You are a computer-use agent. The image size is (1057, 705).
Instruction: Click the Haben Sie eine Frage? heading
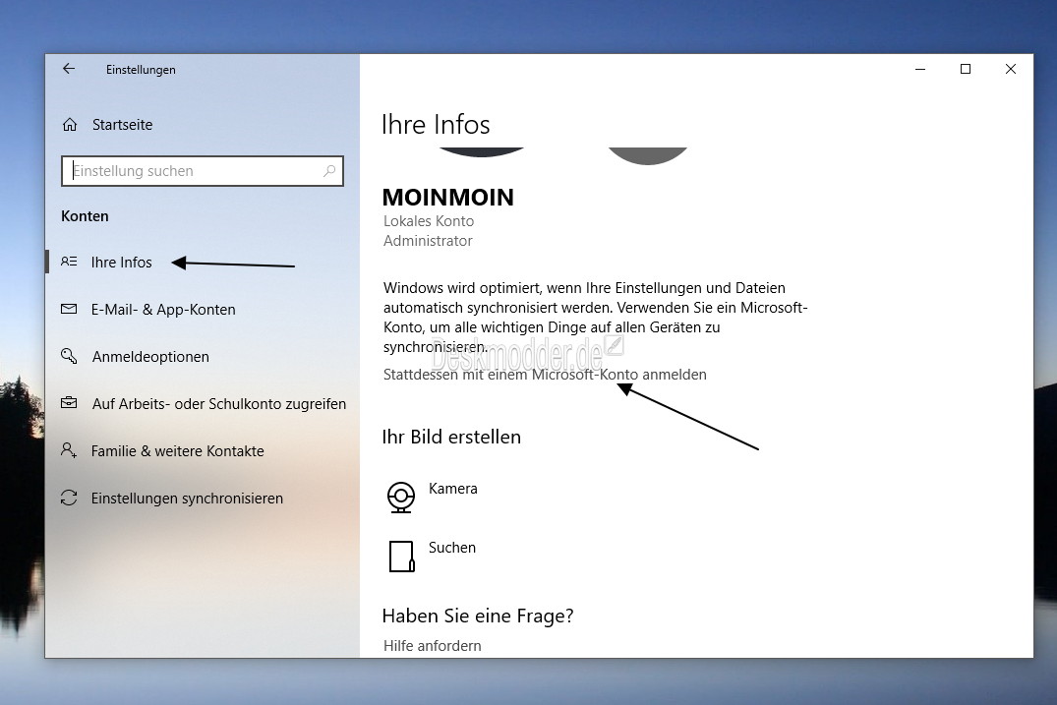click(477, 617)
